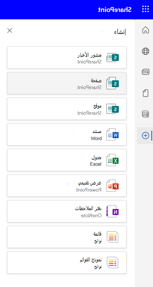Open the app launcher grid icon
Viewport: 153px width, 287px height.
(146, 9)
